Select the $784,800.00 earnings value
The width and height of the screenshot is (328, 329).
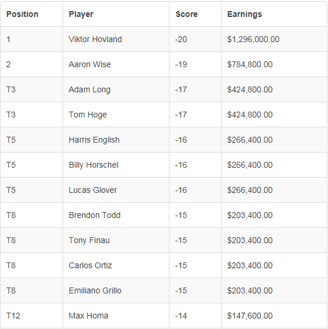click(x=250, y=65)
